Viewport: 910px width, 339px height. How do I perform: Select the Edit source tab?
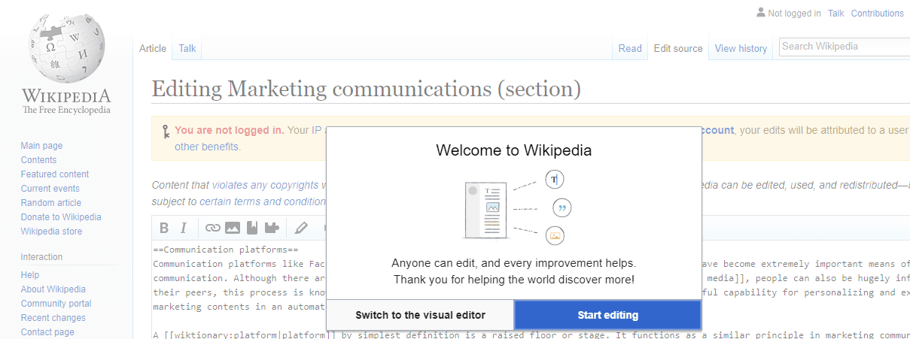(678, 48)
